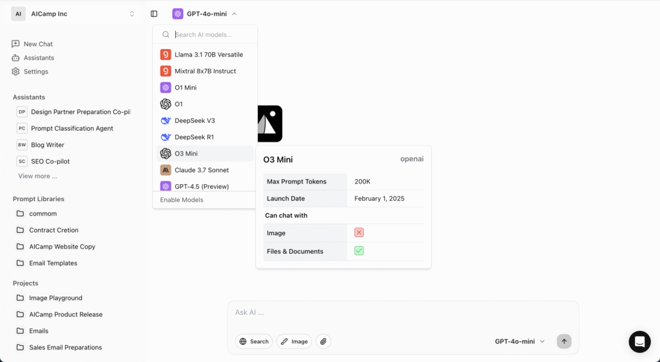Select the DeepSeek V3 model

tap(205, 120)
